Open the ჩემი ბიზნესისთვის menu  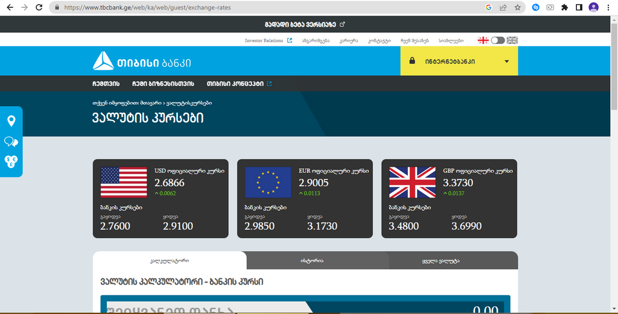(163, 84)
